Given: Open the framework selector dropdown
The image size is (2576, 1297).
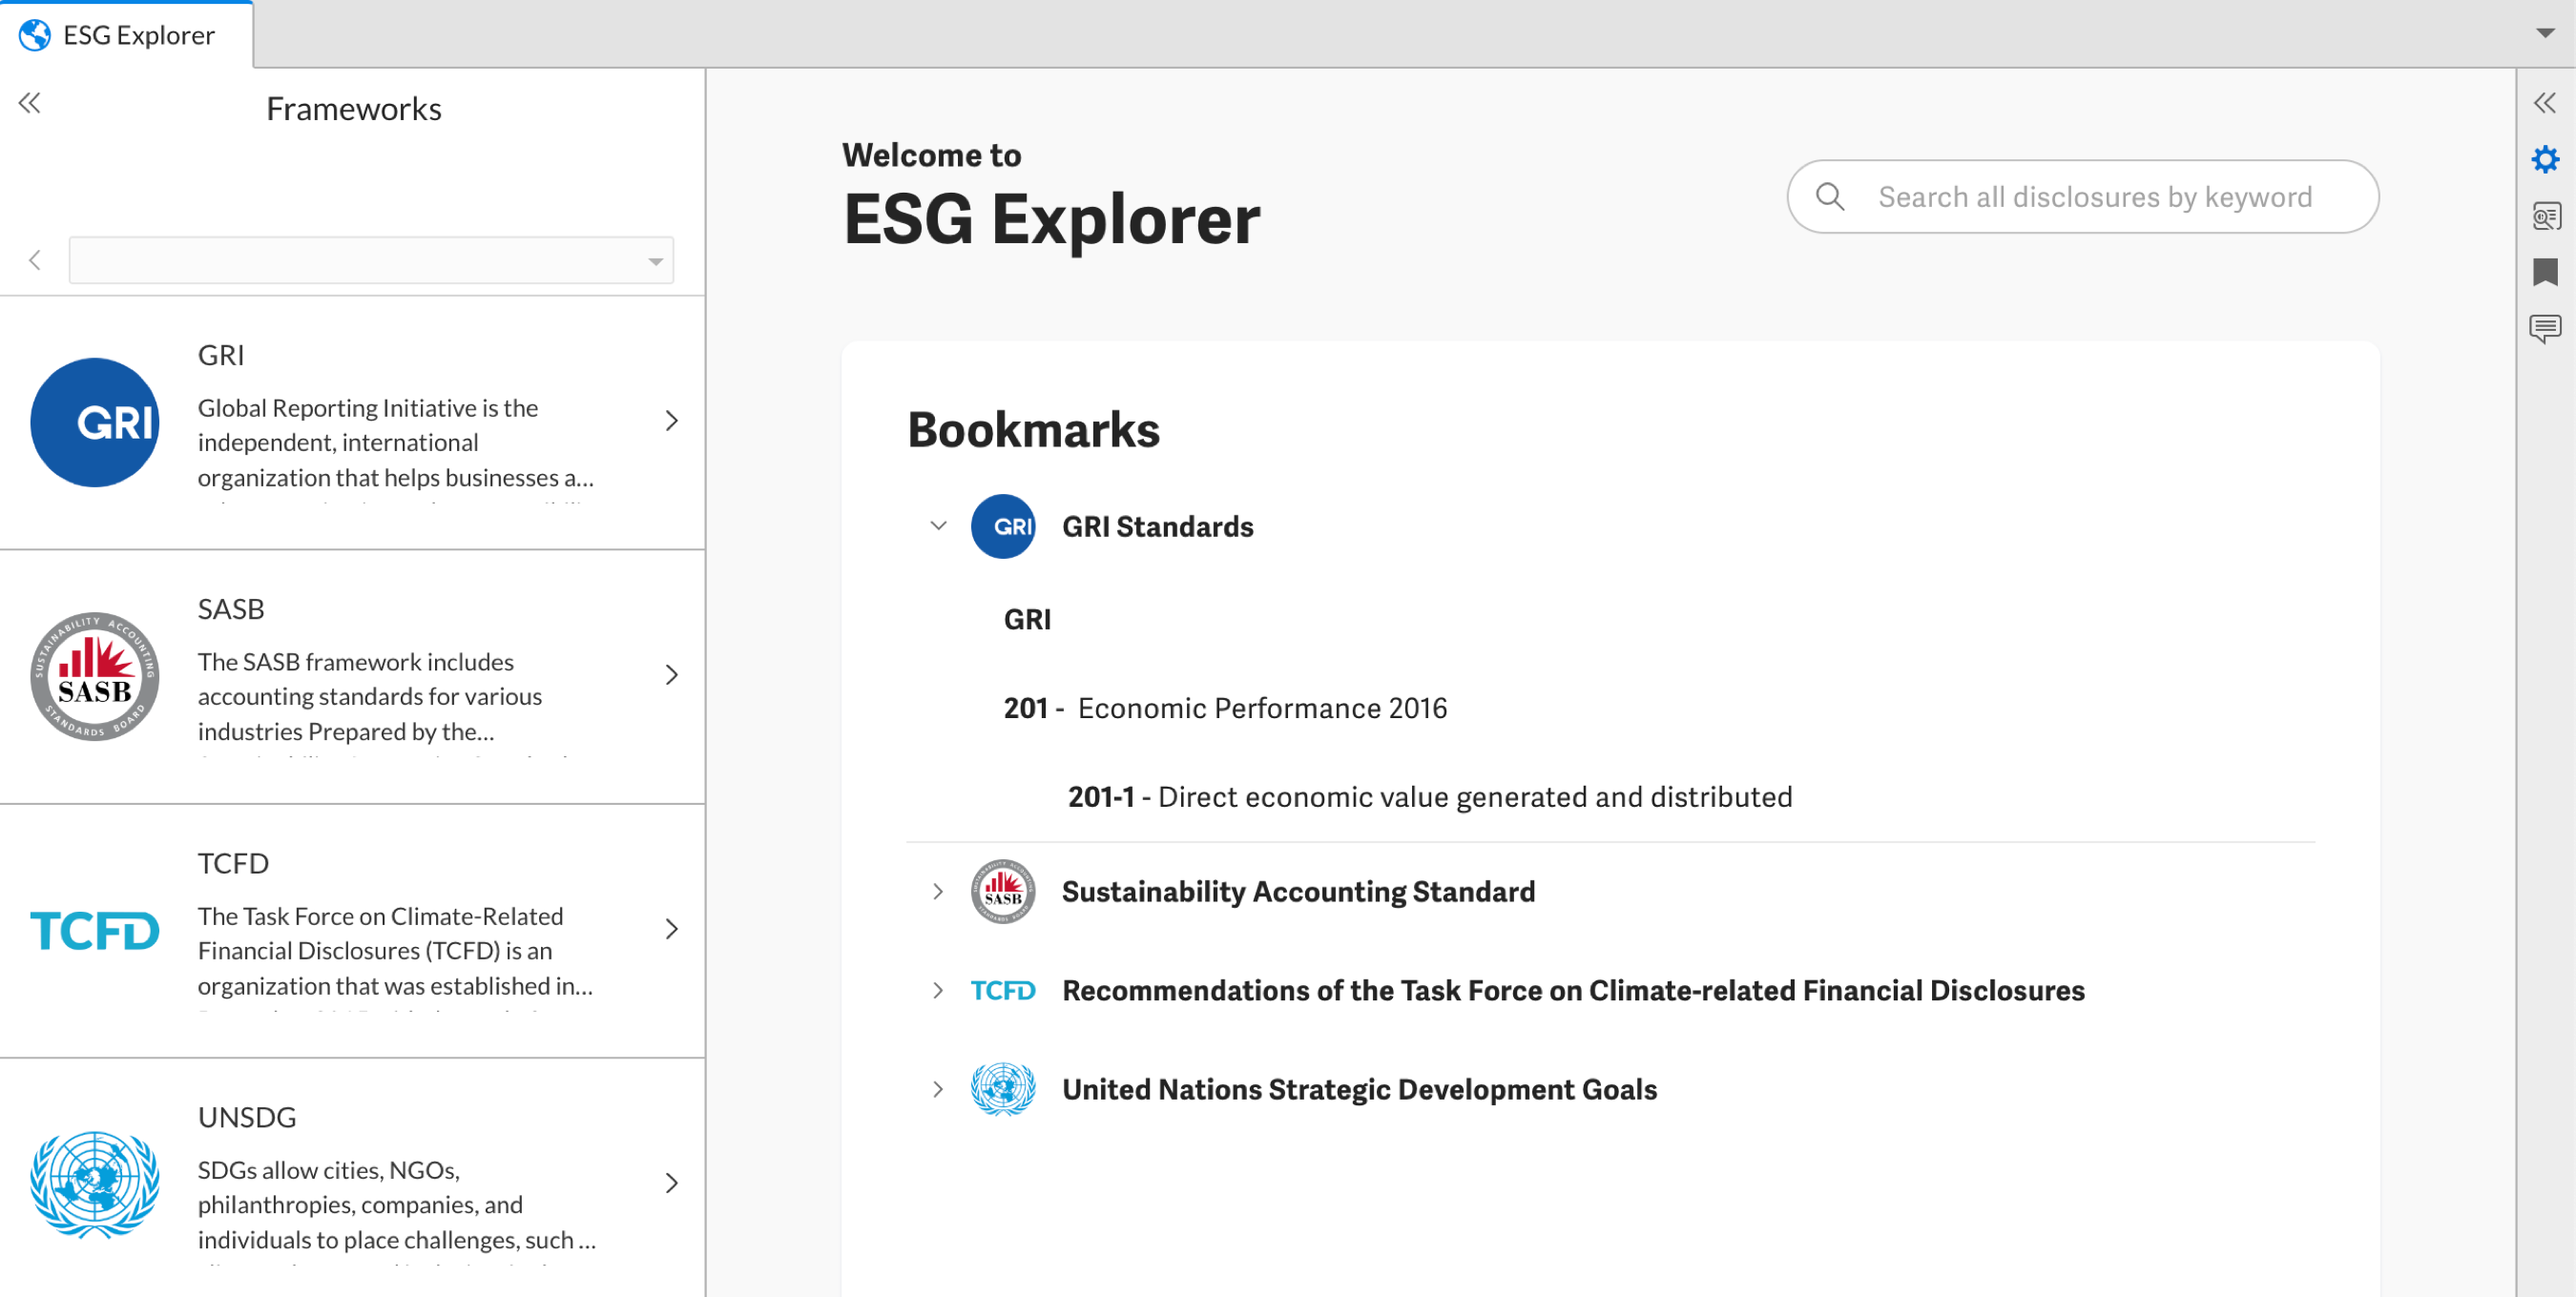Looking at the screenshot, I should click(654, 259).
